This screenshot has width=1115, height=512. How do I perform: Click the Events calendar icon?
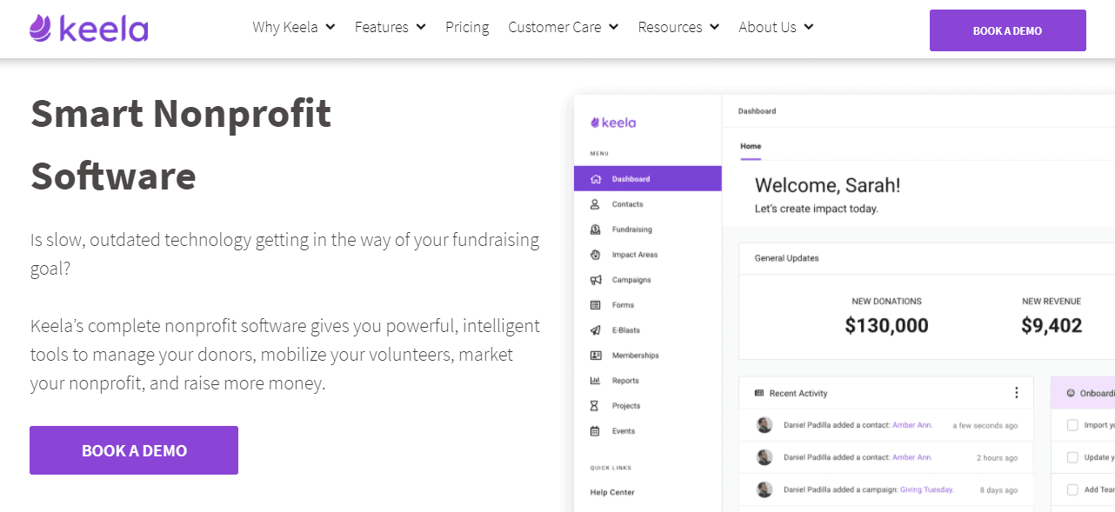point(595,431)
